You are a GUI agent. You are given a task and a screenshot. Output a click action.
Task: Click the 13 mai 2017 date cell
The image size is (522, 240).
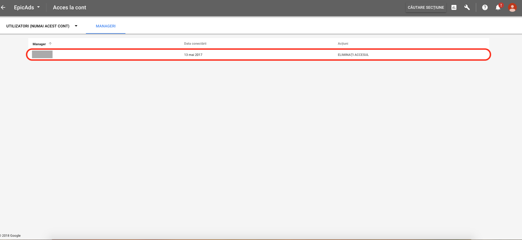pyautogui.click(x=193, y=55)
